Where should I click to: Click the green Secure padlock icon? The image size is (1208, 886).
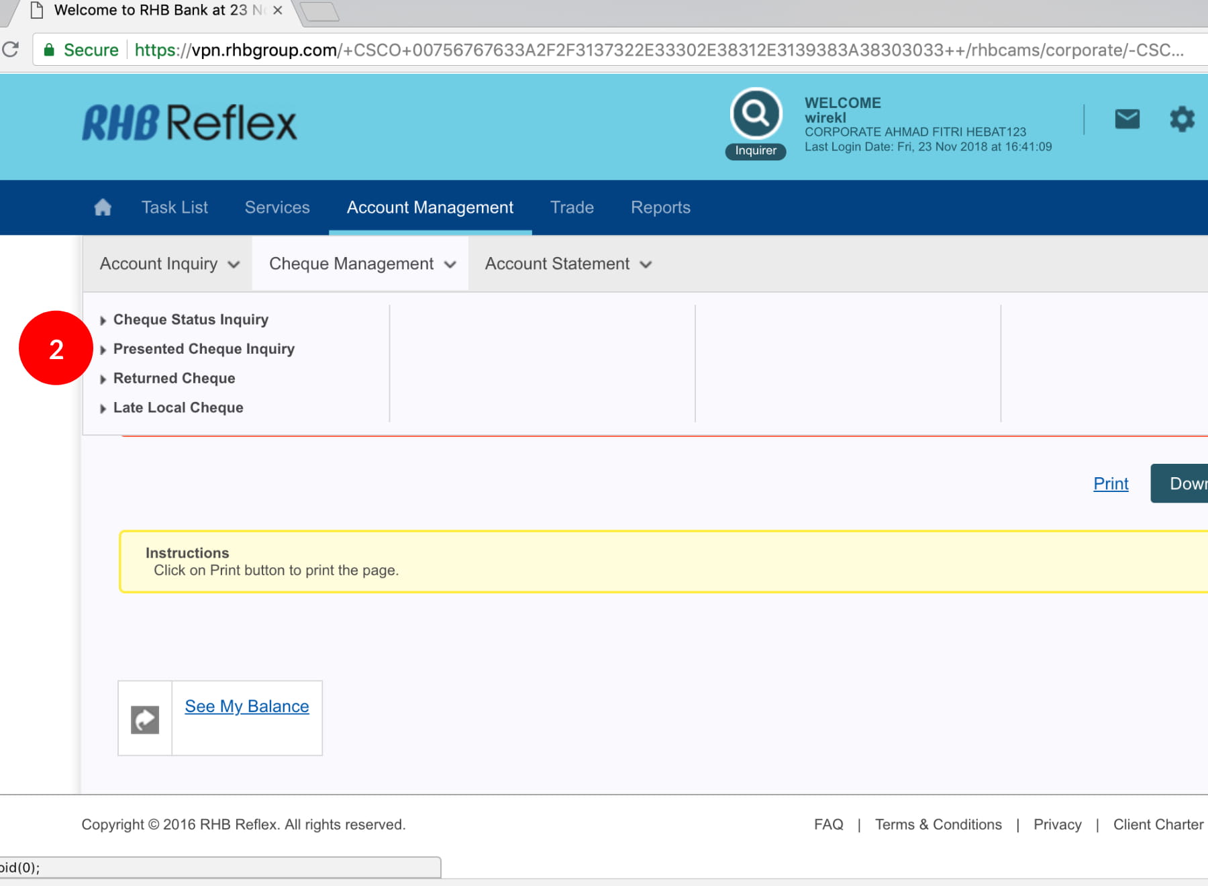(49, 50)
